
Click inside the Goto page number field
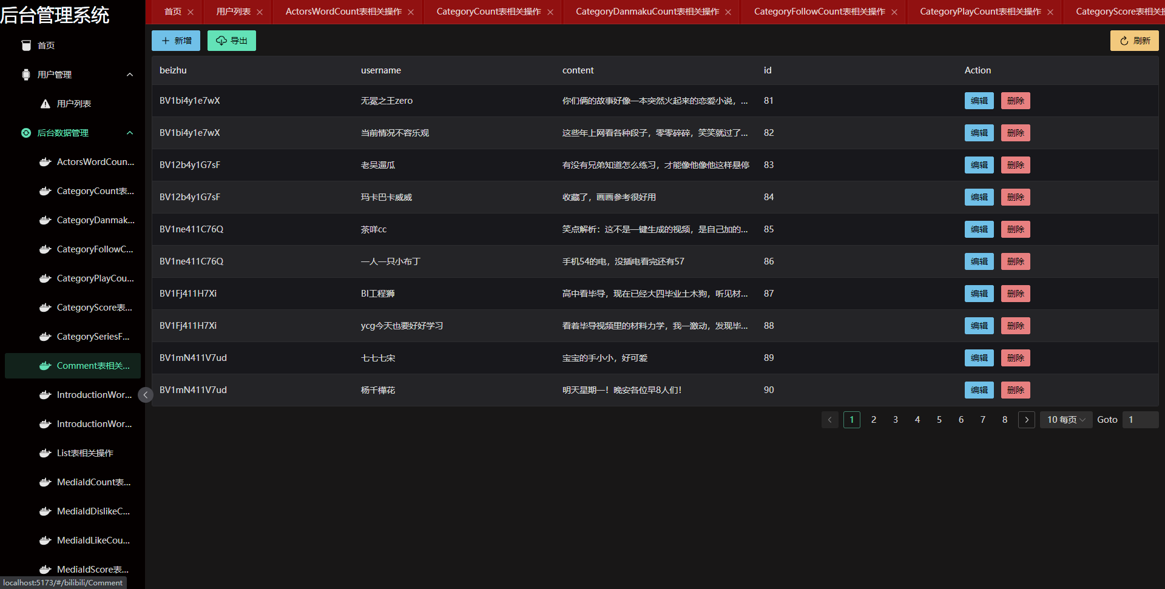(x=1140, y=419)
